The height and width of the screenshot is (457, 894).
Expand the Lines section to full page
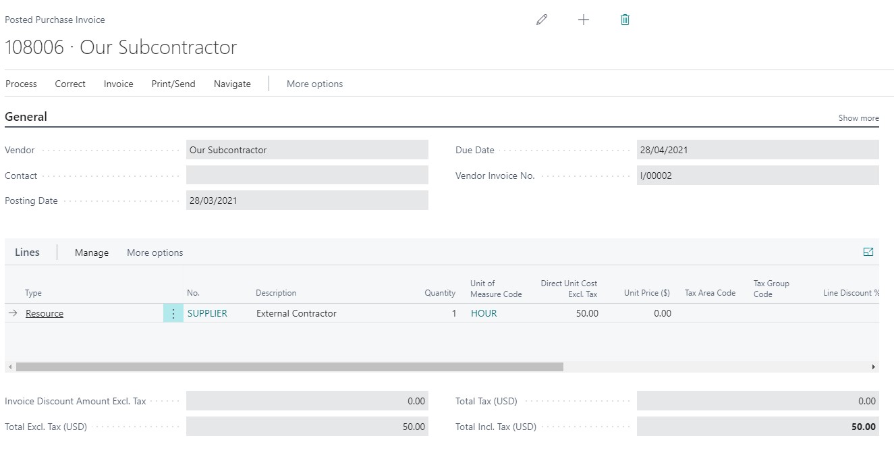pos(868,252)
